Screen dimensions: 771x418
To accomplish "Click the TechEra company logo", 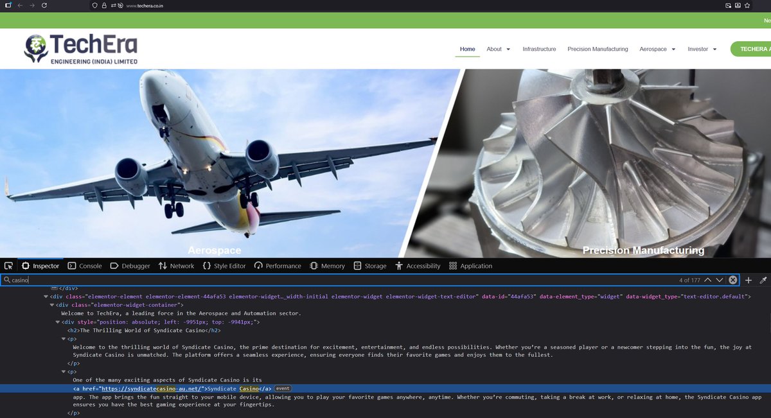I will click(x=81, y=49).
